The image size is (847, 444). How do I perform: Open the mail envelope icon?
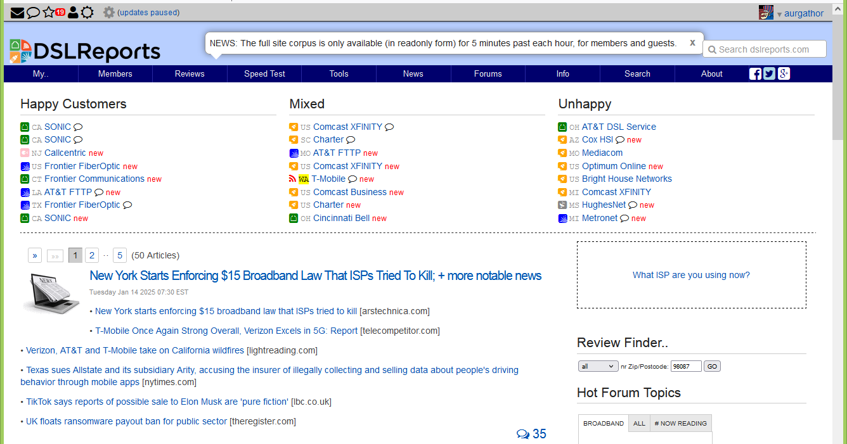(18, 13)
